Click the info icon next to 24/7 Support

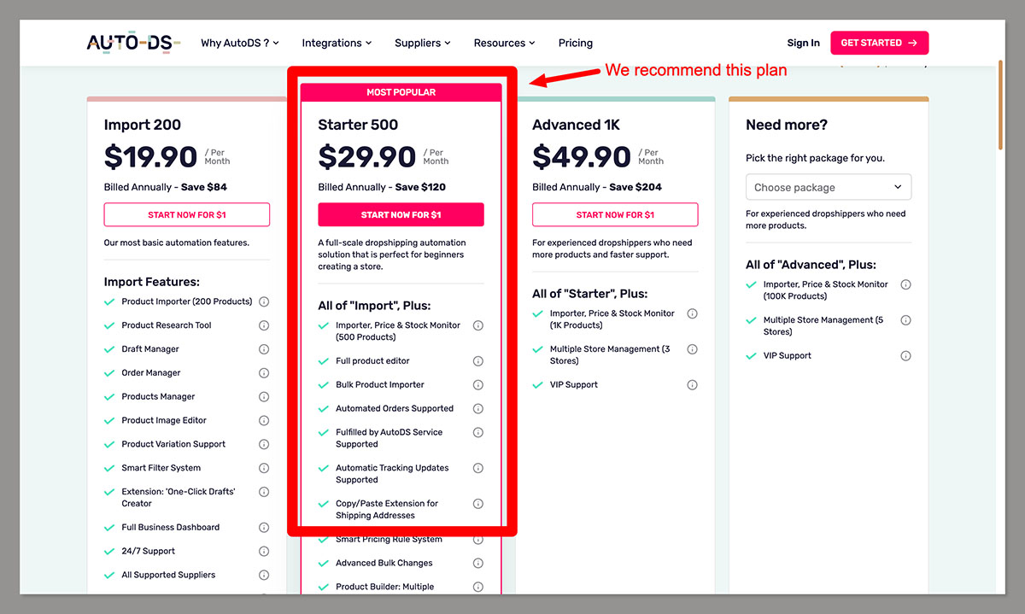[264, 551]
